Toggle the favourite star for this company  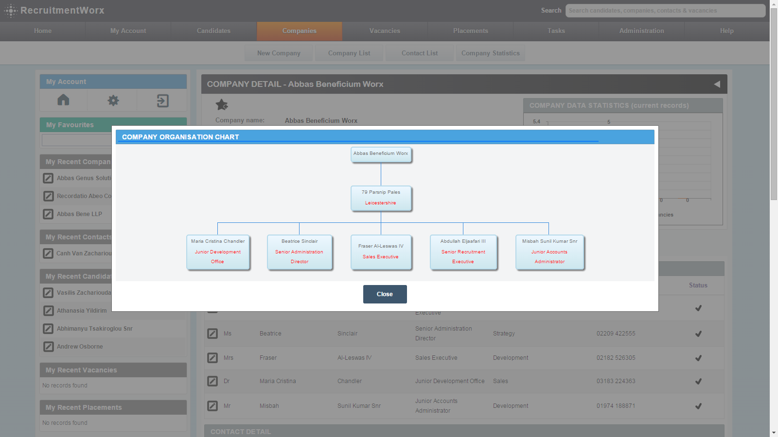coord(222,104)
